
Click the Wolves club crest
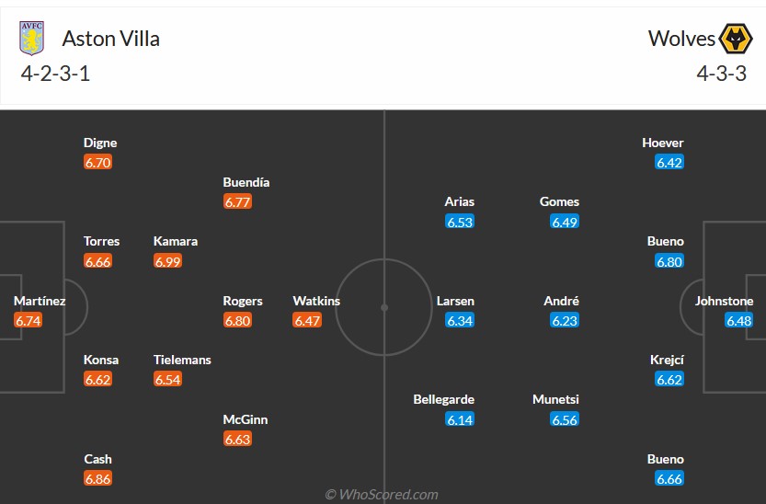[x=734, y=39]
